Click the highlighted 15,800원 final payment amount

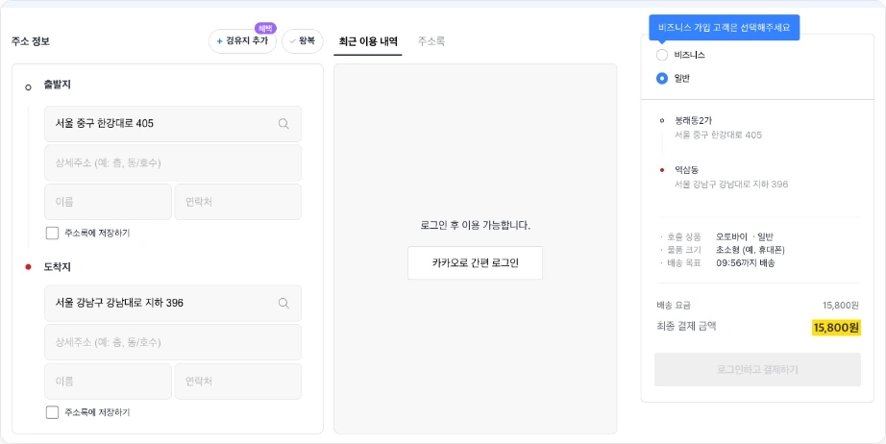pyautogui.click(x=836, y=328)
